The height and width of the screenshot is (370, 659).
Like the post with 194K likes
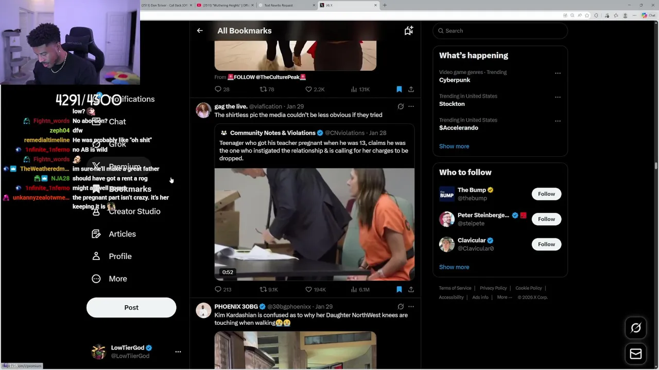[316, 289]
